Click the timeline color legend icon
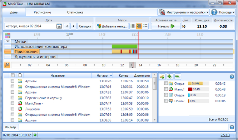238x140 pixels. pos(8,35)
